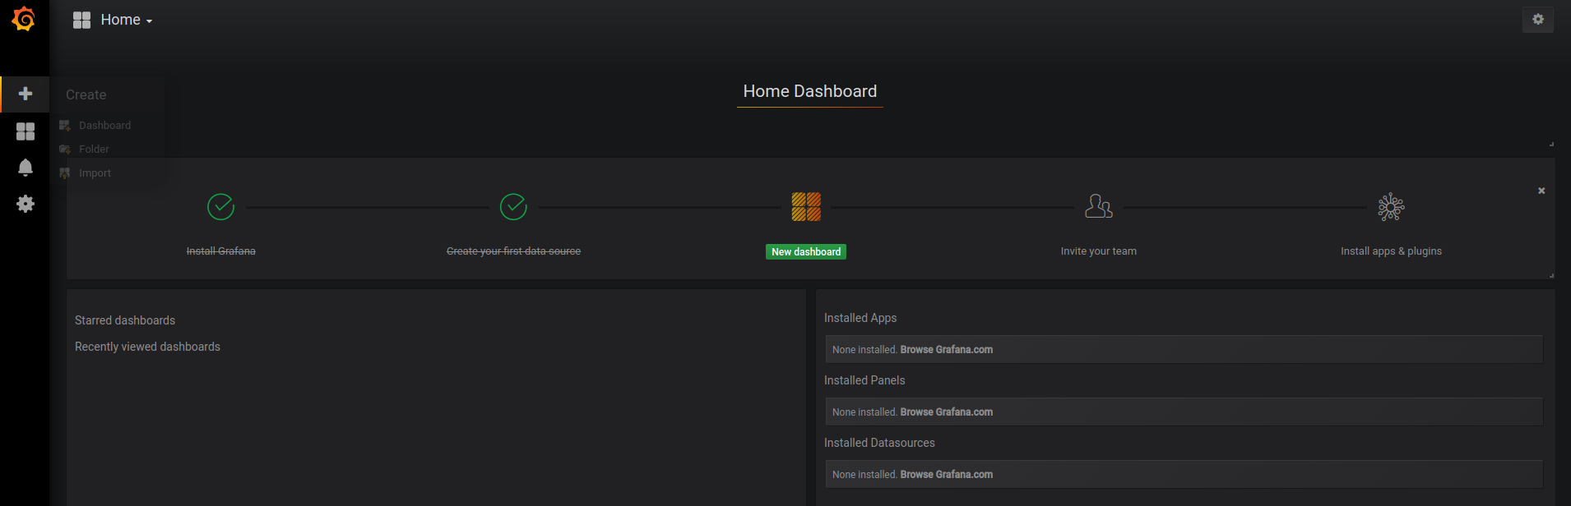The width and height of the screenshot is (1571, 506).
Task: Click the Install Grafana green checkmark icon
Action: coord(220,207)
